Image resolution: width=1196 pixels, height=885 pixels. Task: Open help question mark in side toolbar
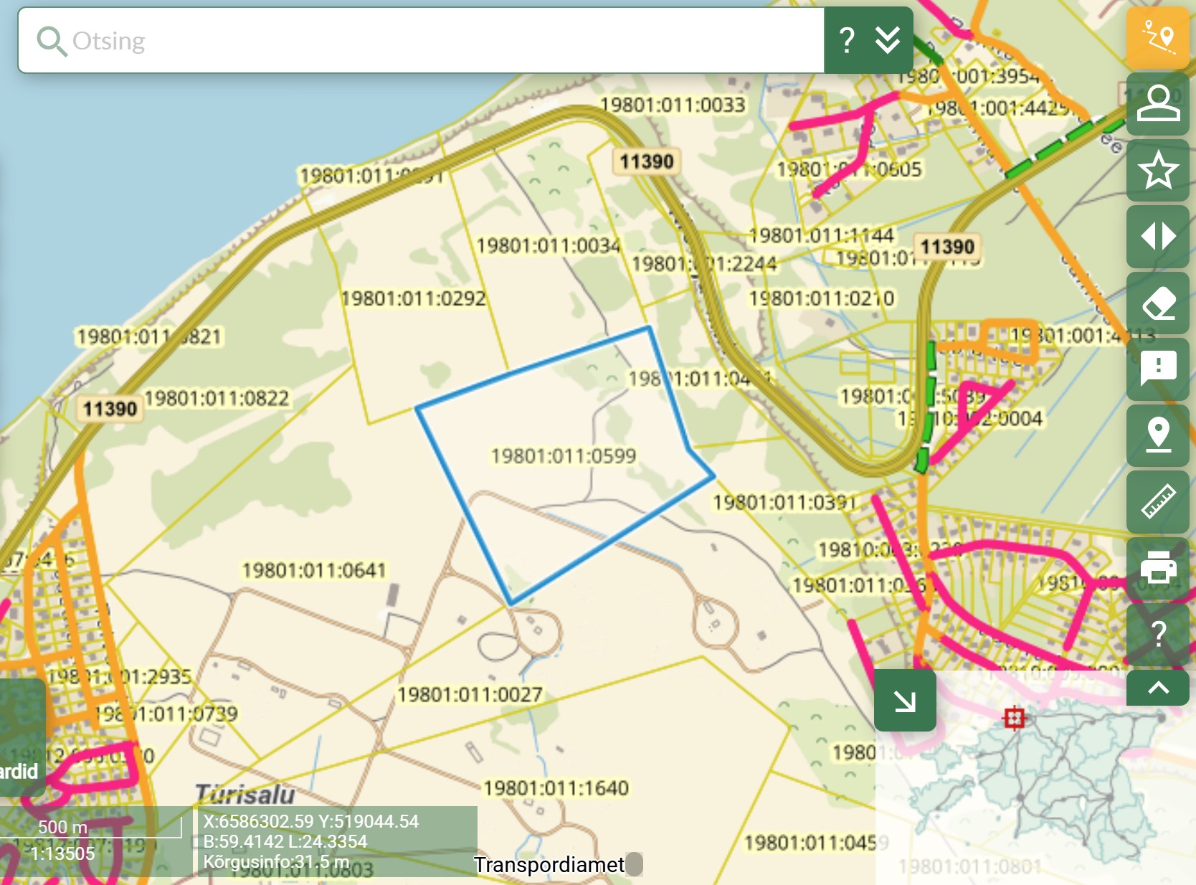click(x=1158, y=633)
